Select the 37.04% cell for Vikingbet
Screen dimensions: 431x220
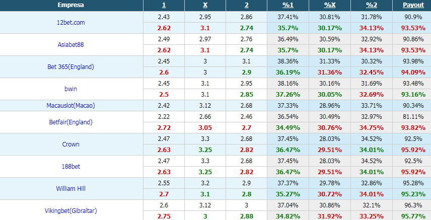point(288,205)
